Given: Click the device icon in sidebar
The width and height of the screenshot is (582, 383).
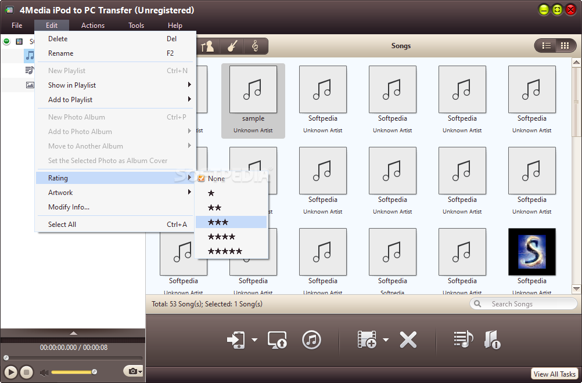Looking at the screenshot, I should pyautogui.click(x=19, y=41).
